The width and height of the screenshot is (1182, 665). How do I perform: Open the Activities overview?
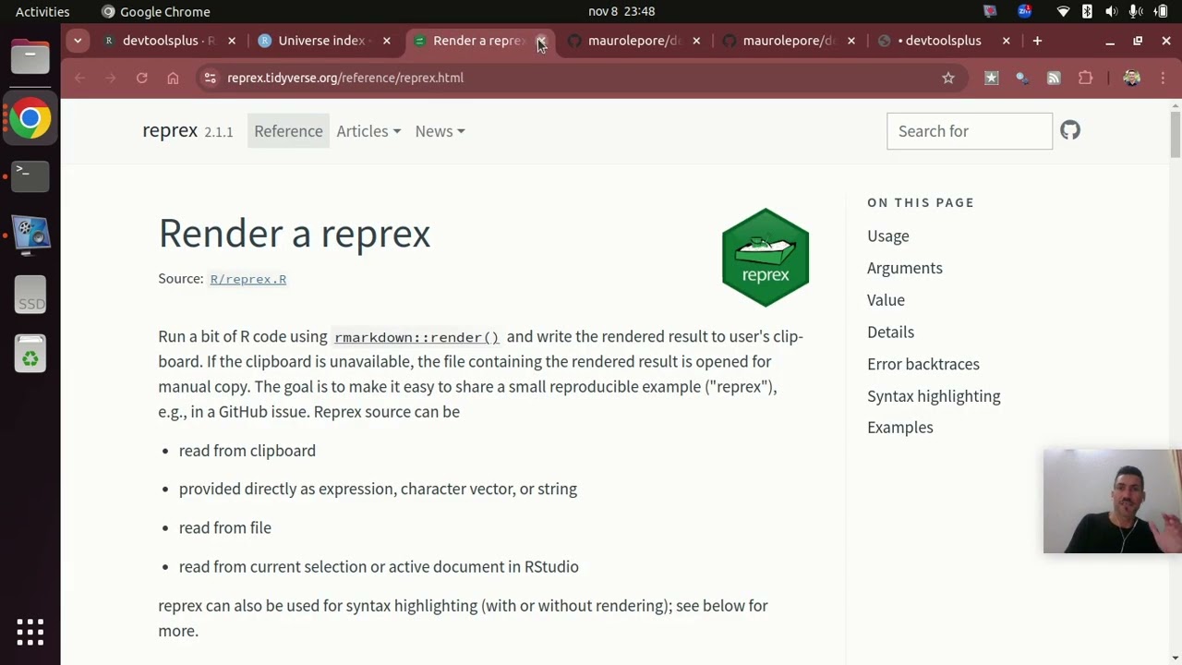click(42, 11)
